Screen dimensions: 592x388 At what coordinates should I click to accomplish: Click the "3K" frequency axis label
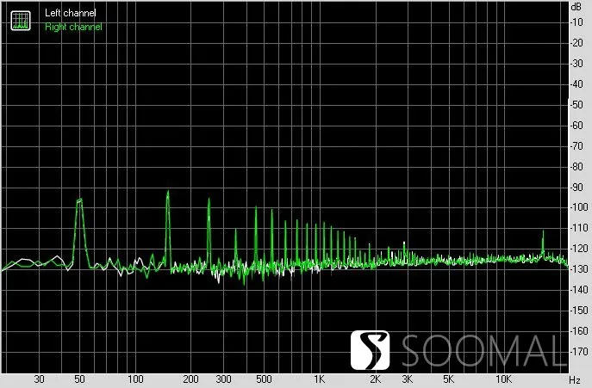(407, 379)
